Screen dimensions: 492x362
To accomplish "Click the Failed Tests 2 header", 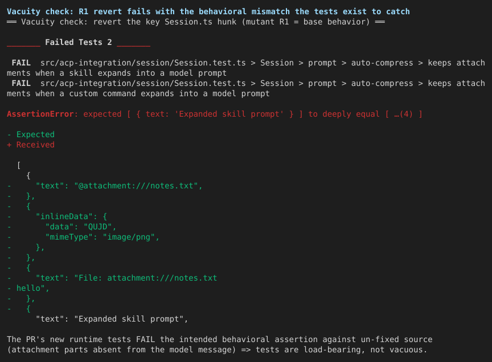I will 79,42.
